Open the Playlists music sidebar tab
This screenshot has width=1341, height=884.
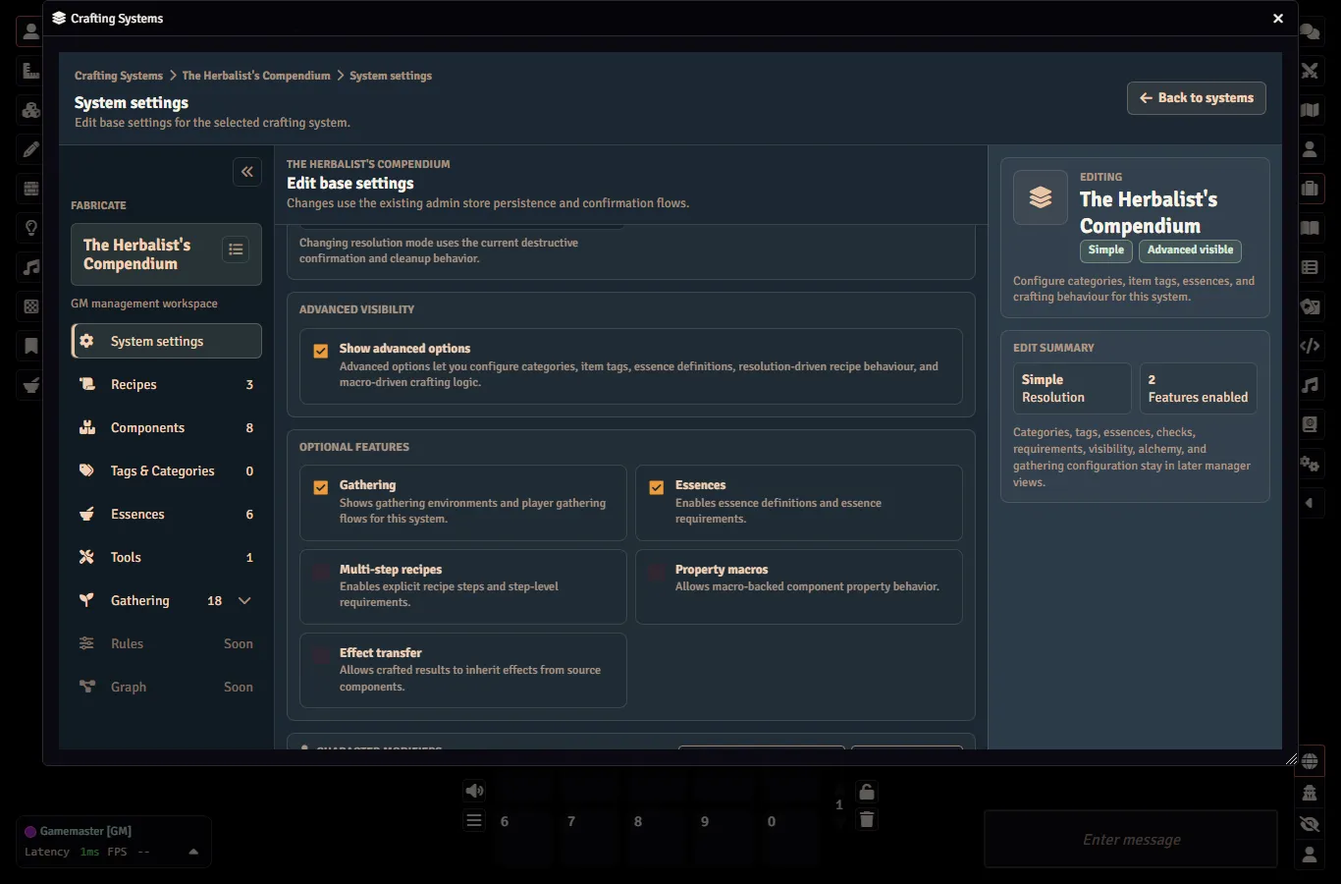click(1310, 385)
